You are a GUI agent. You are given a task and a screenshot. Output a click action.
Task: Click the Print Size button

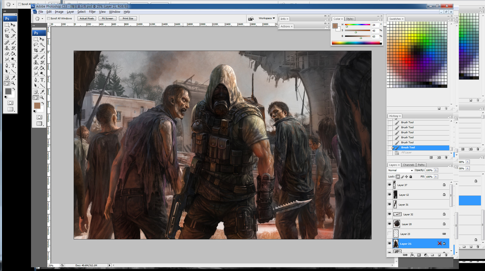[x=128, y=18]
